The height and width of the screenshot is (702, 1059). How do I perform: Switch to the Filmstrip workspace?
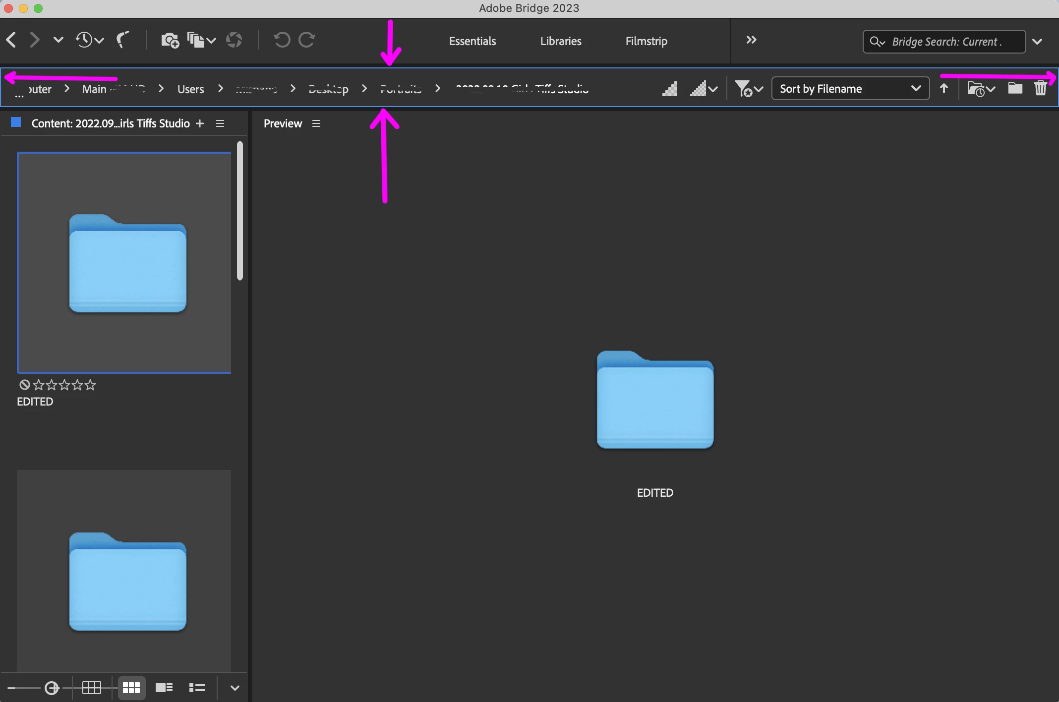pyautogui.click(x=646, y=41)
